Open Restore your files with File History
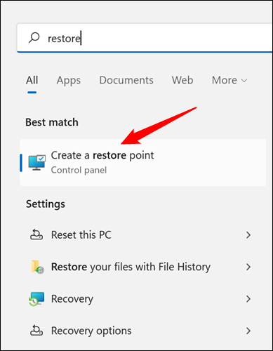Screen dimensions: 273x351 click(x=141, y=267)
